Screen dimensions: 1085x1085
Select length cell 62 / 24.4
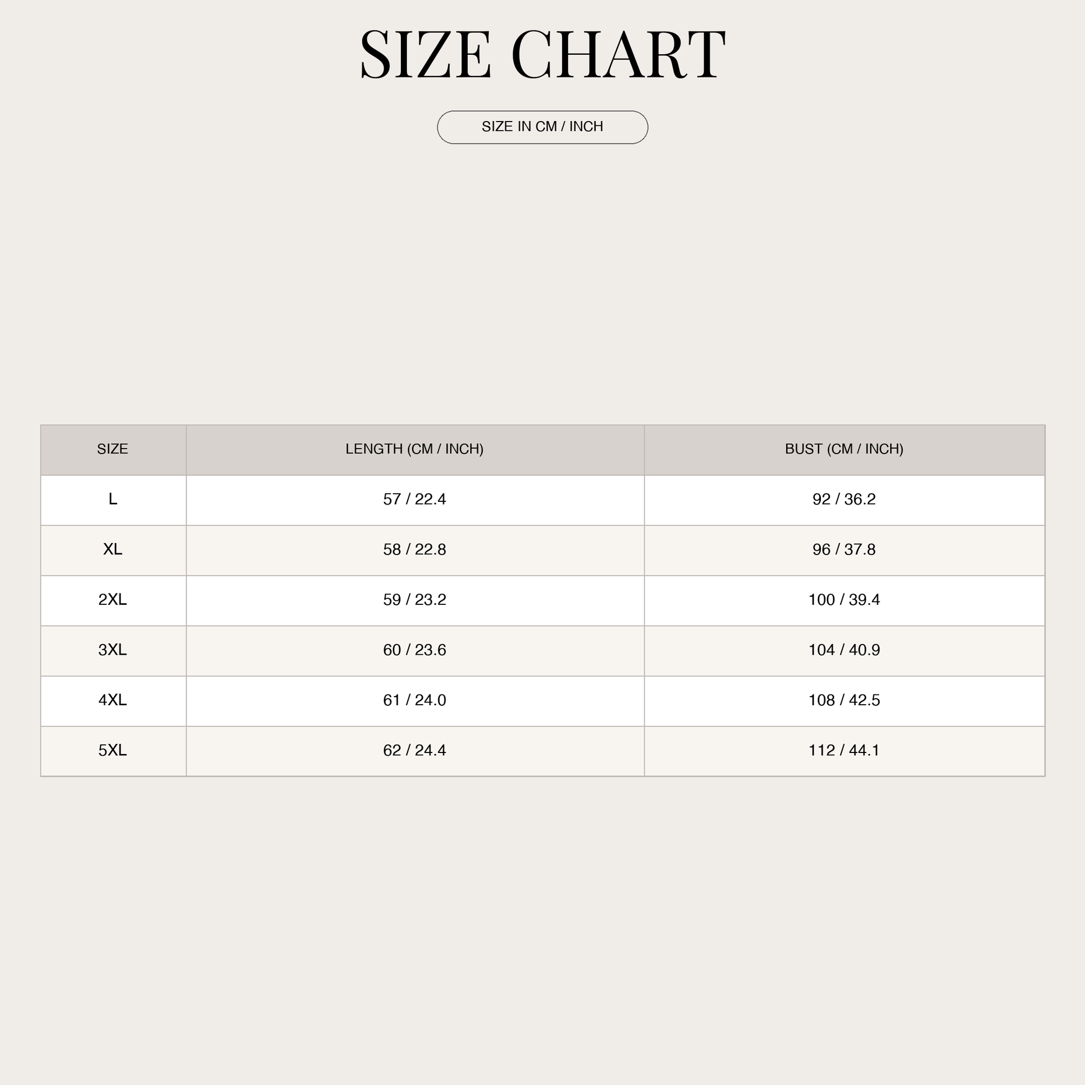(x=415, y=751)
